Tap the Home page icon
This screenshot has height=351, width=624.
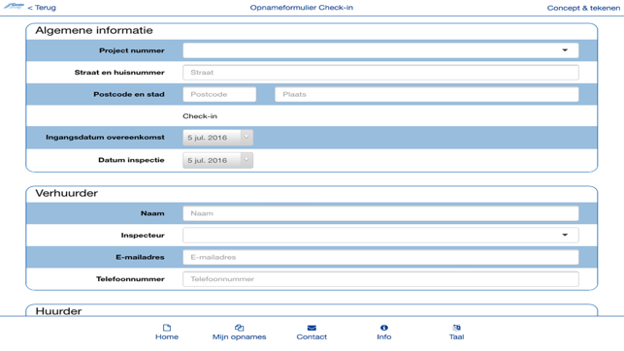[167, 328]
